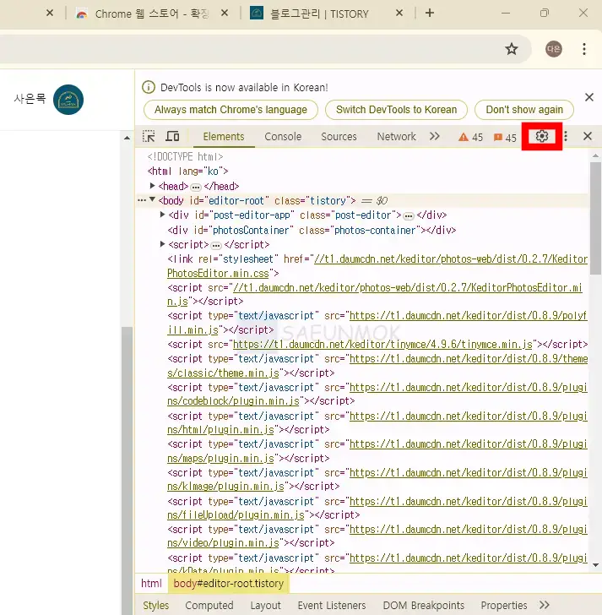The height and width of the screenshot is (615, 602).
Task: Open actions ellipsis beside body element
Action: click(142, 200)
